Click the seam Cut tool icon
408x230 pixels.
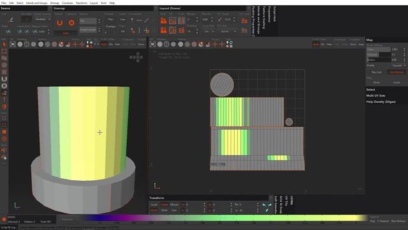11,19
